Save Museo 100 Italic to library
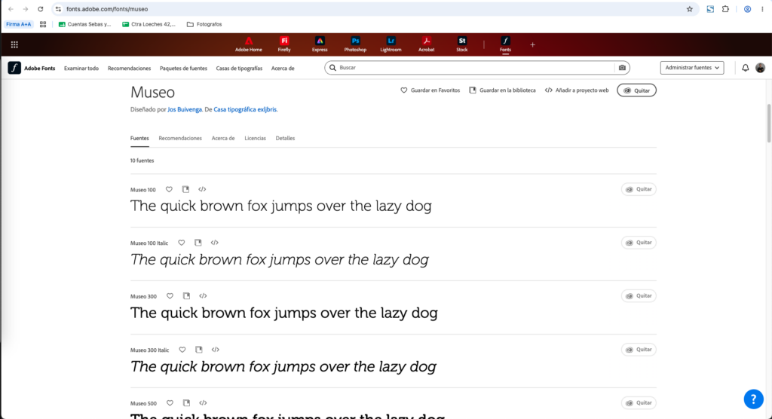 click(198, 243)
